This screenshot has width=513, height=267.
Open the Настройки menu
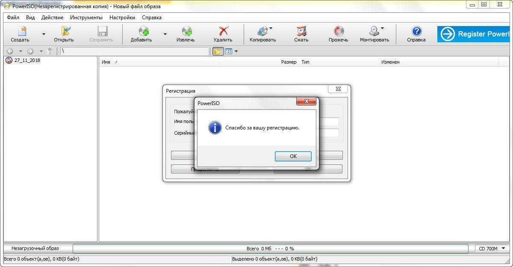[122, 18]
